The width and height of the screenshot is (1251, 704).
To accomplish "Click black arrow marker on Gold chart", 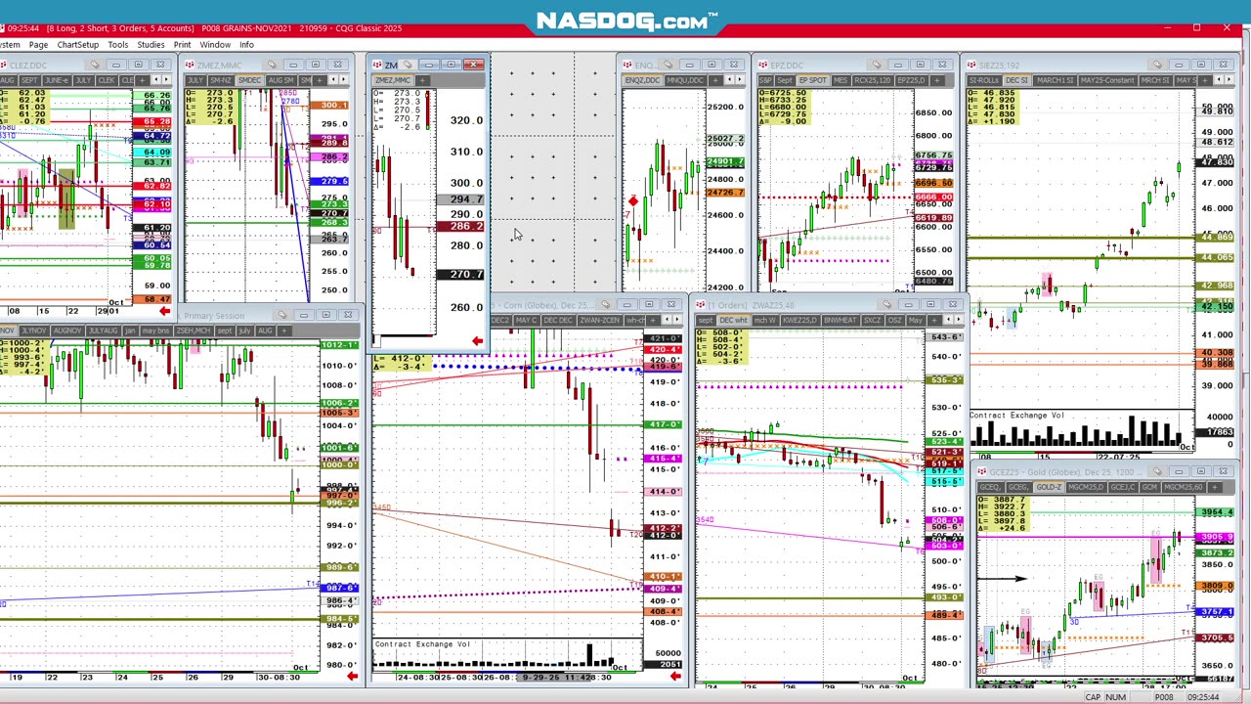I will (x=1002, y=579).
